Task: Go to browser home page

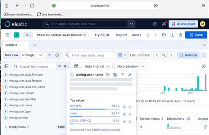Action: (x=7, y=6)
